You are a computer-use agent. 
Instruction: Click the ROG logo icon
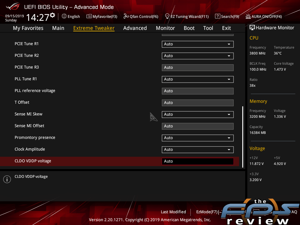pos(13,6)
